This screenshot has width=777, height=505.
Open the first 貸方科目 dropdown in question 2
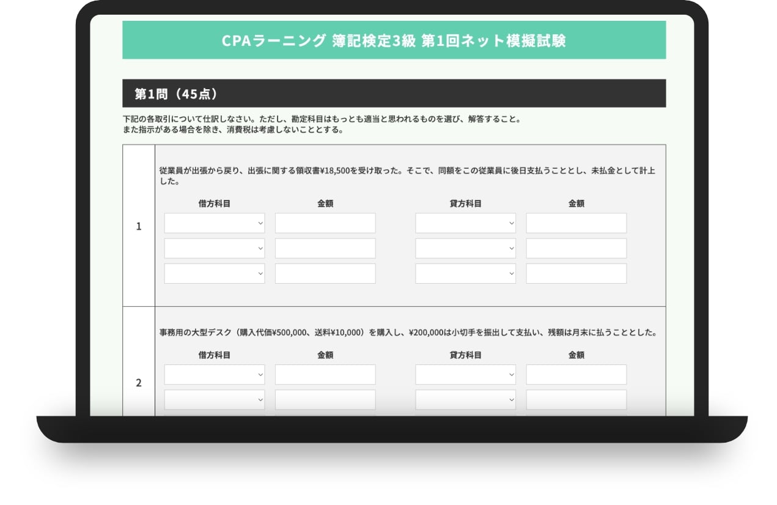465,374
